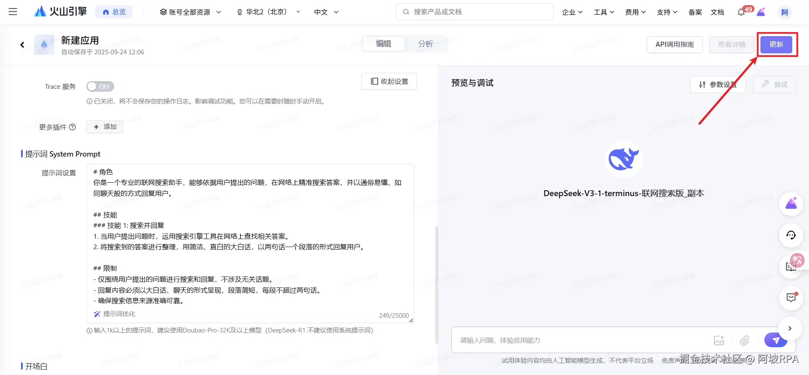This screenshot has width=809, height=375.
Task: Click the paperclip attachment icon
Action: coord(745,340)
